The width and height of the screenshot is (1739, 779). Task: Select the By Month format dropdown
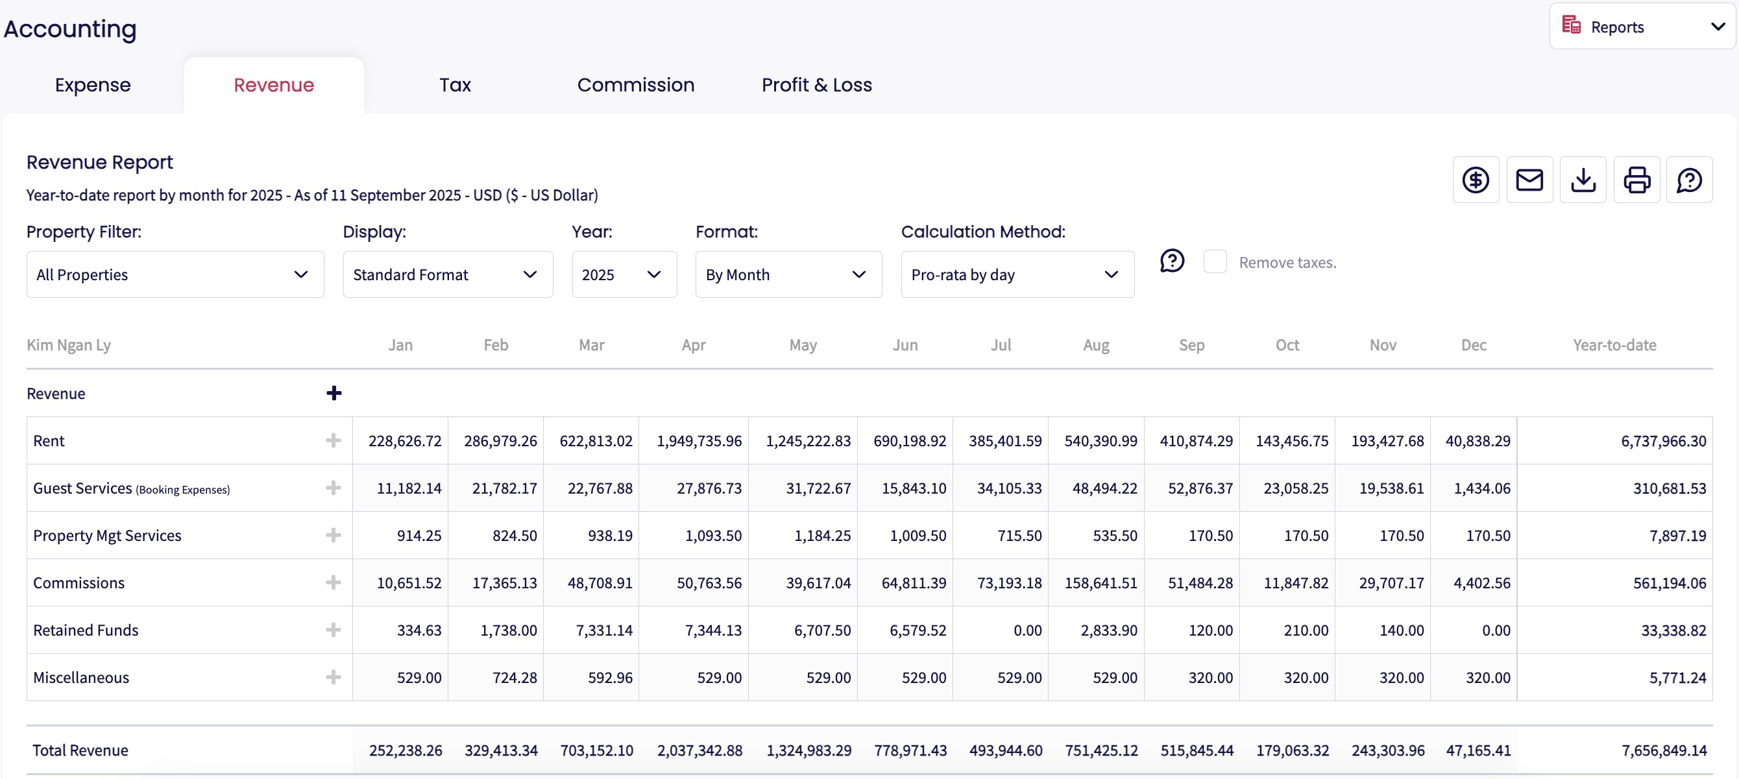click(x=788, y=275)
